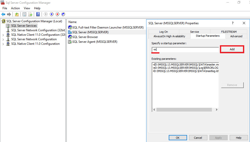Screen dimensions: 250x142
Task: Click OK in the Properties dialog
Action: (x=178, y=138)
